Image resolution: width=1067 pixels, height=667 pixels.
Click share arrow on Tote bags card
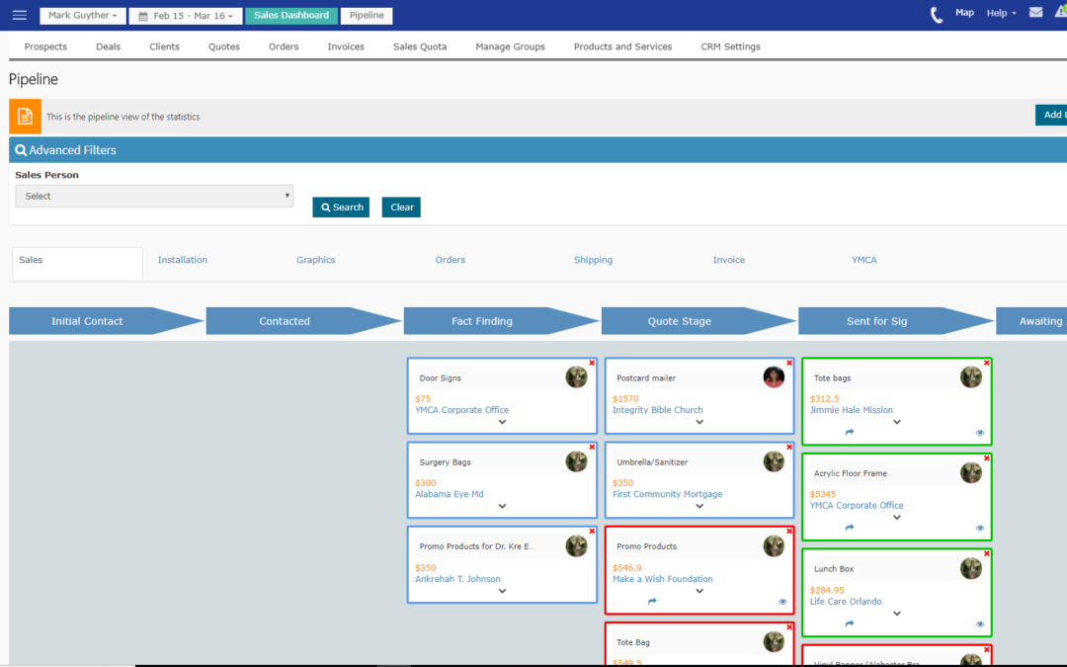[850, 432]
